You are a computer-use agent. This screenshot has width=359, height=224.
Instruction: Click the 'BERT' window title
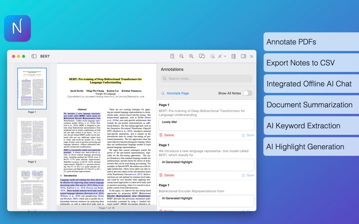coord(45,56)
